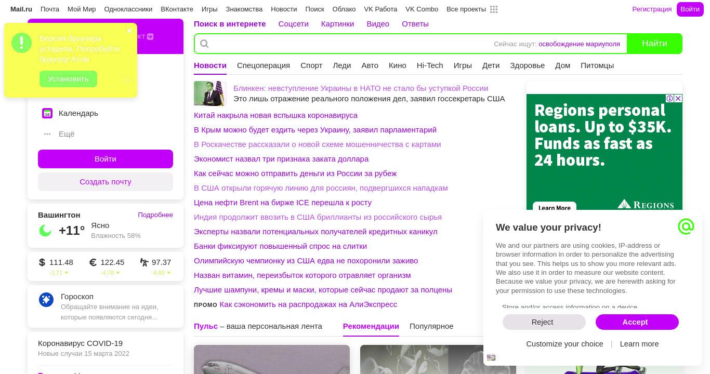Screen dimensions: 710x374
Task: Select the Рекомендации feed tab
Action: (x=371, y=326)
